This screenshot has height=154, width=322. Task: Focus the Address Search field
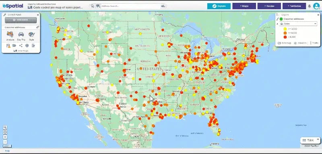(x=130, y=6)
